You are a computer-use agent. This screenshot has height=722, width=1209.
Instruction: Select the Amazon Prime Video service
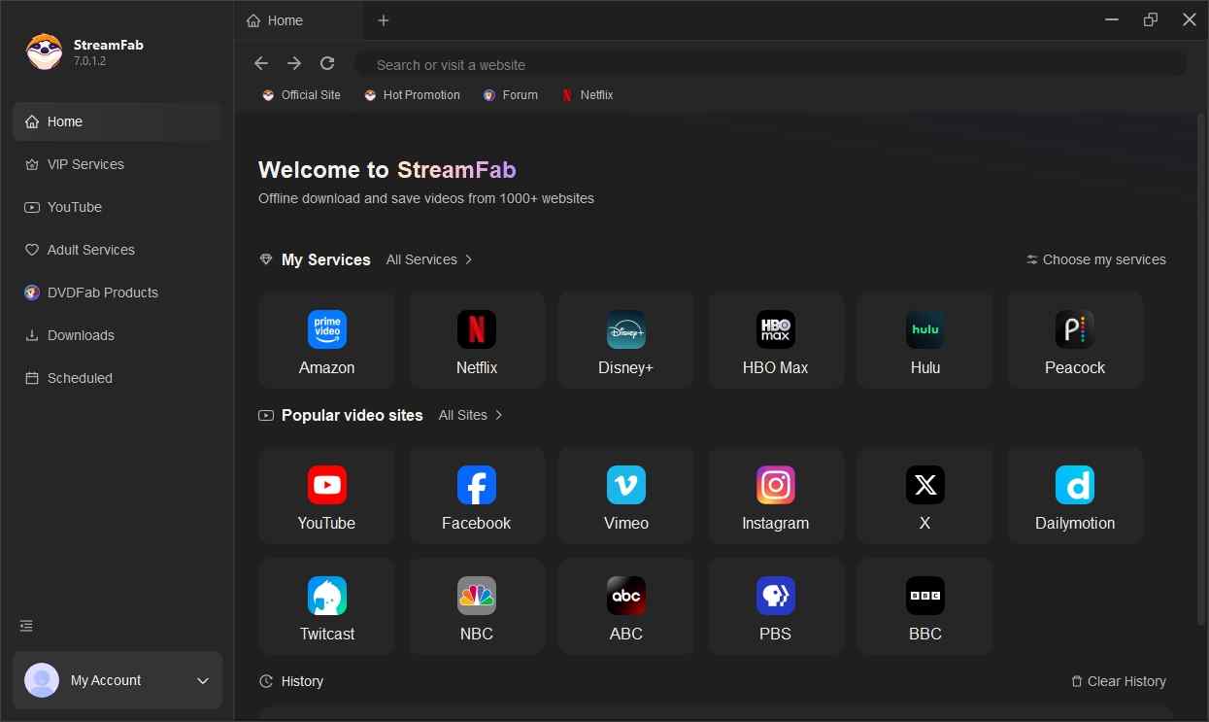pos(326,340)
